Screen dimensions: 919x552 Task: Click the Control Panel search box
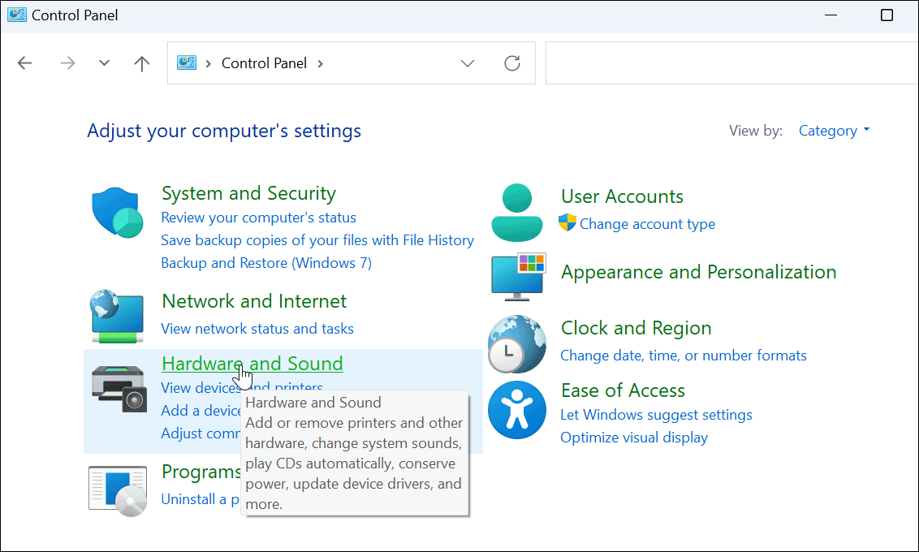731,63
